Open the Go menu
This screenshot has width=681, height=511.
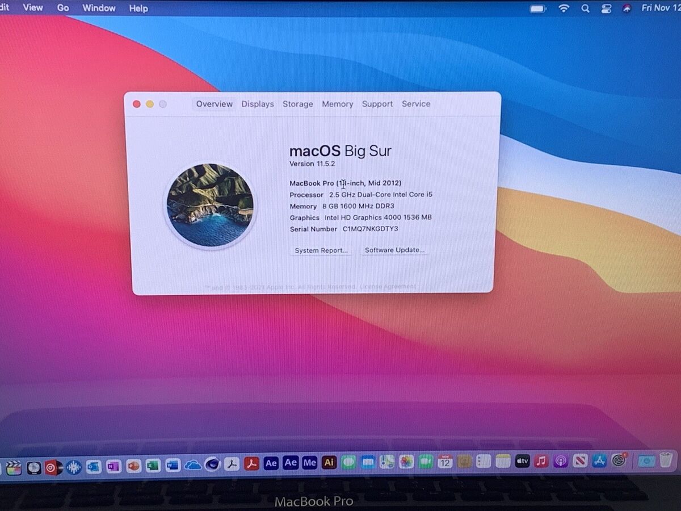(63, 8)
